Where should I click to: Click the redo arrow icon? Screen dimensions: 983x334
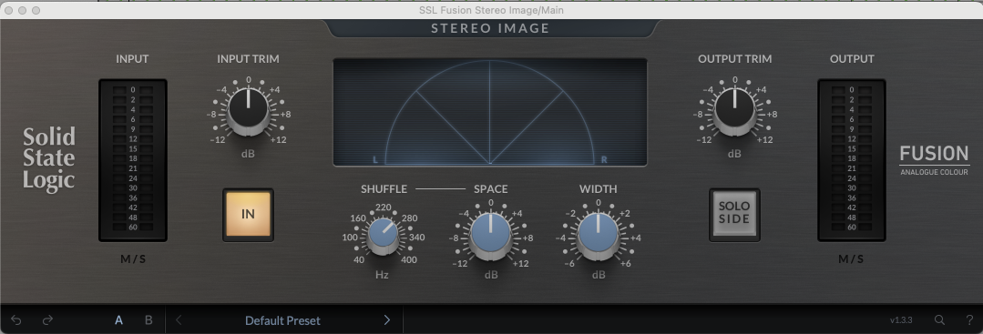pos(47,320)
